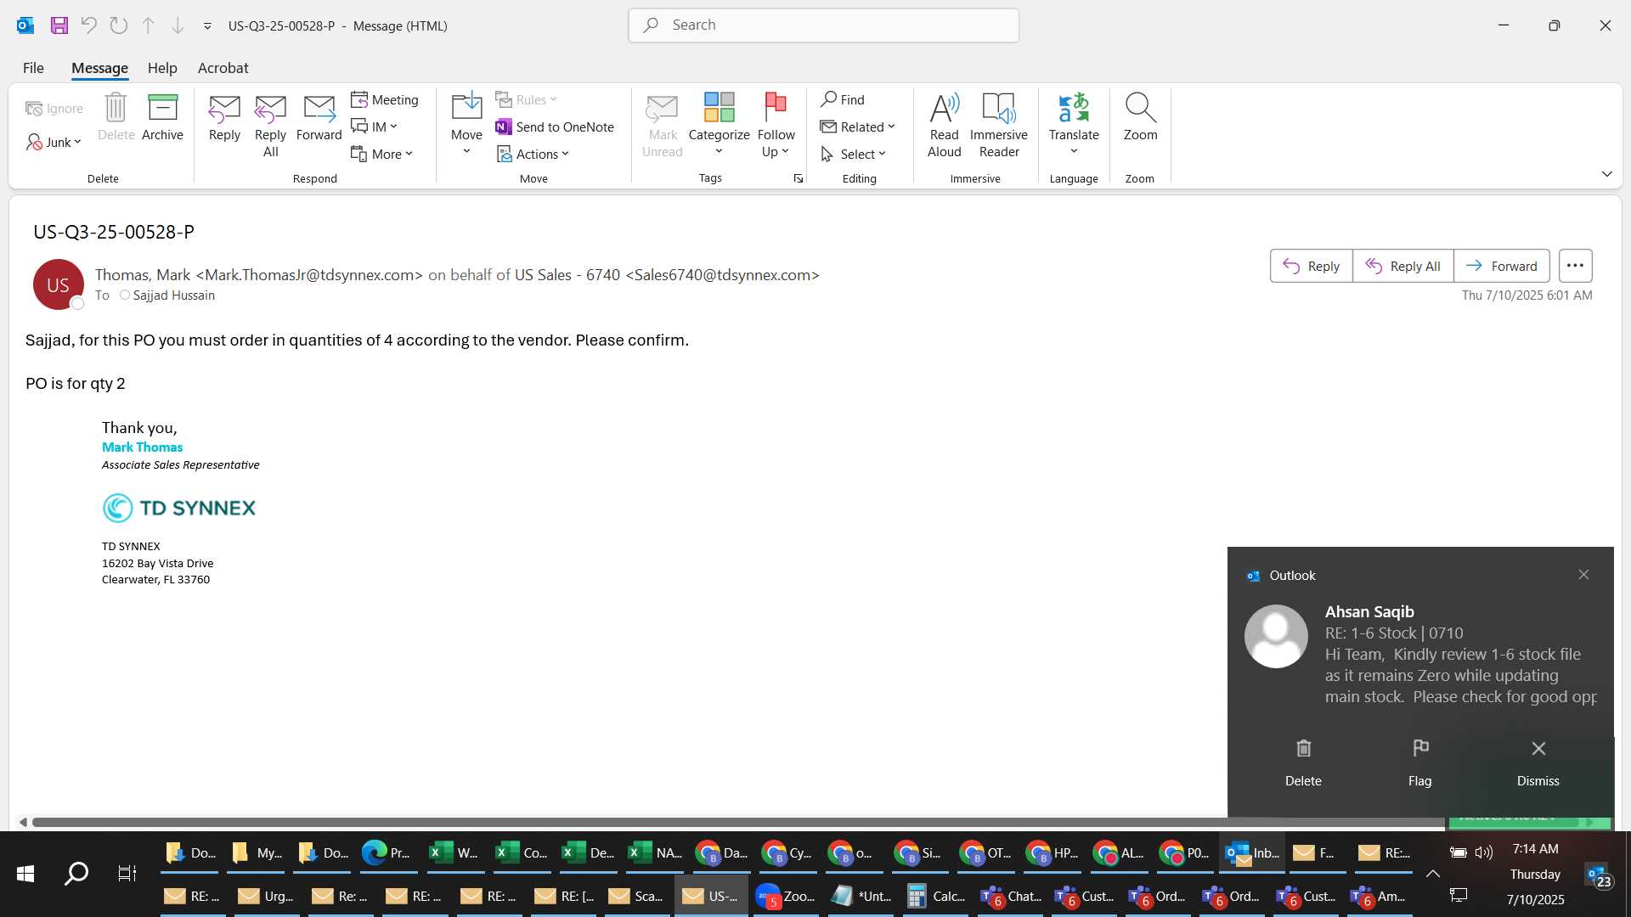Open the Related dropdown
This screenshot has height=917, width=1631.
tap(858, 127)
